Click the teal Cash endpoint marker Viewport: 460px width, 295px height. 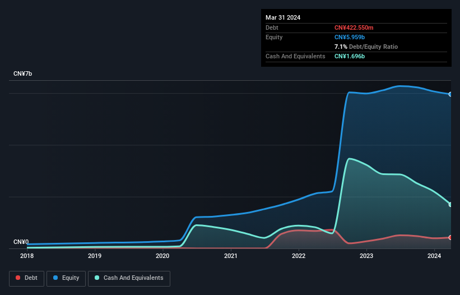click(450, 205)
